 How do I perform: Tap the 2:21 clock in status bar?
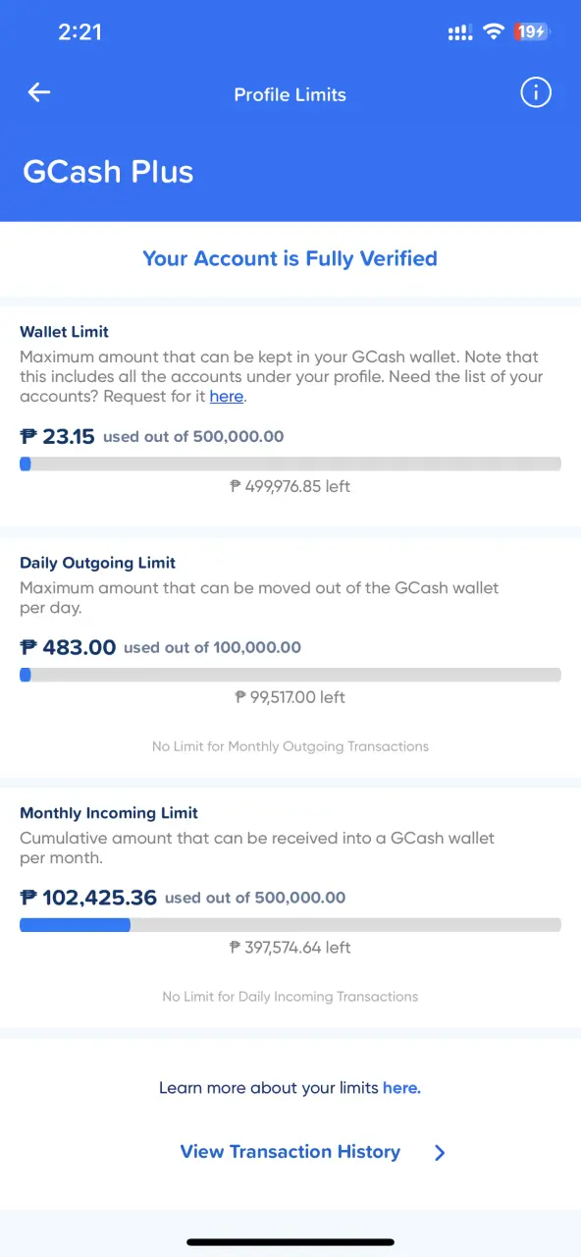[79, 31]
